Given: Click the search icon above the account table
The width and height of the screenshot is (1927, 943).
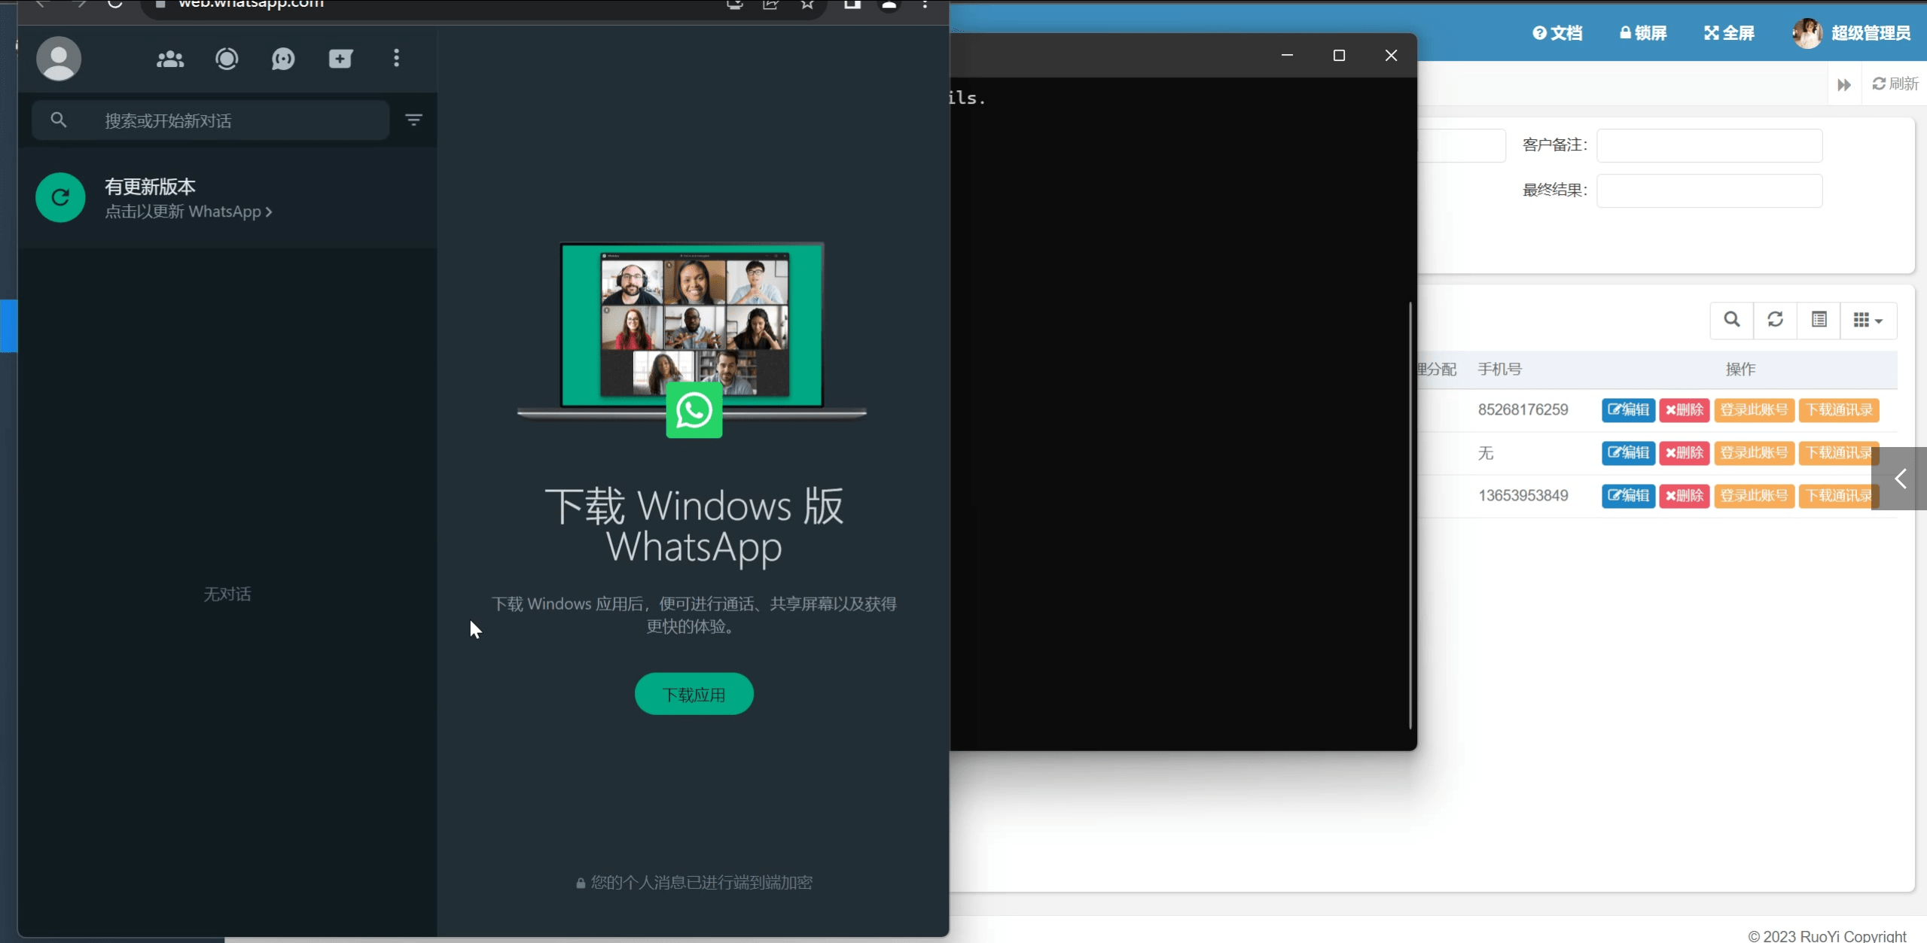Looking at the screenshot, I should 1731,320.
